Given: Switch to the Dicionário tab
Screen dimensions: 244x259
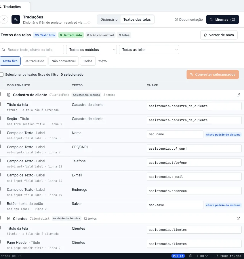Looking at the screenshot, I should [x=109, y=20].
